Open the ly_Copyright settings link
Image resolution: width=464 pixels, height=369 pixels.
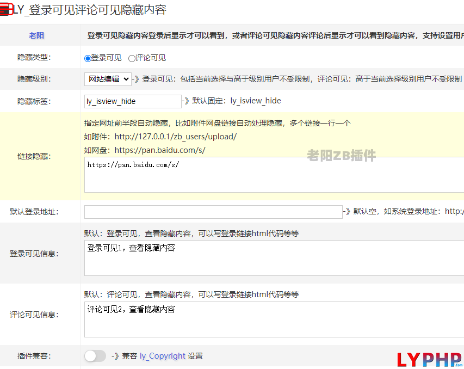[x=162, y=356]
